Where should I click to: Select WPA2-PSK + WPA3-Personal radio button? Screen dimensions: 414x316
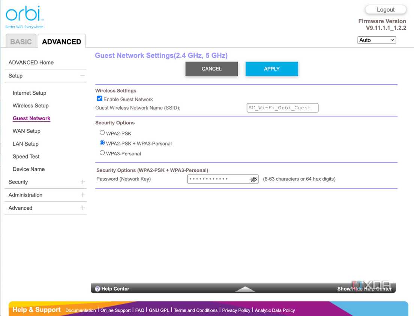[x=102, y=143]
